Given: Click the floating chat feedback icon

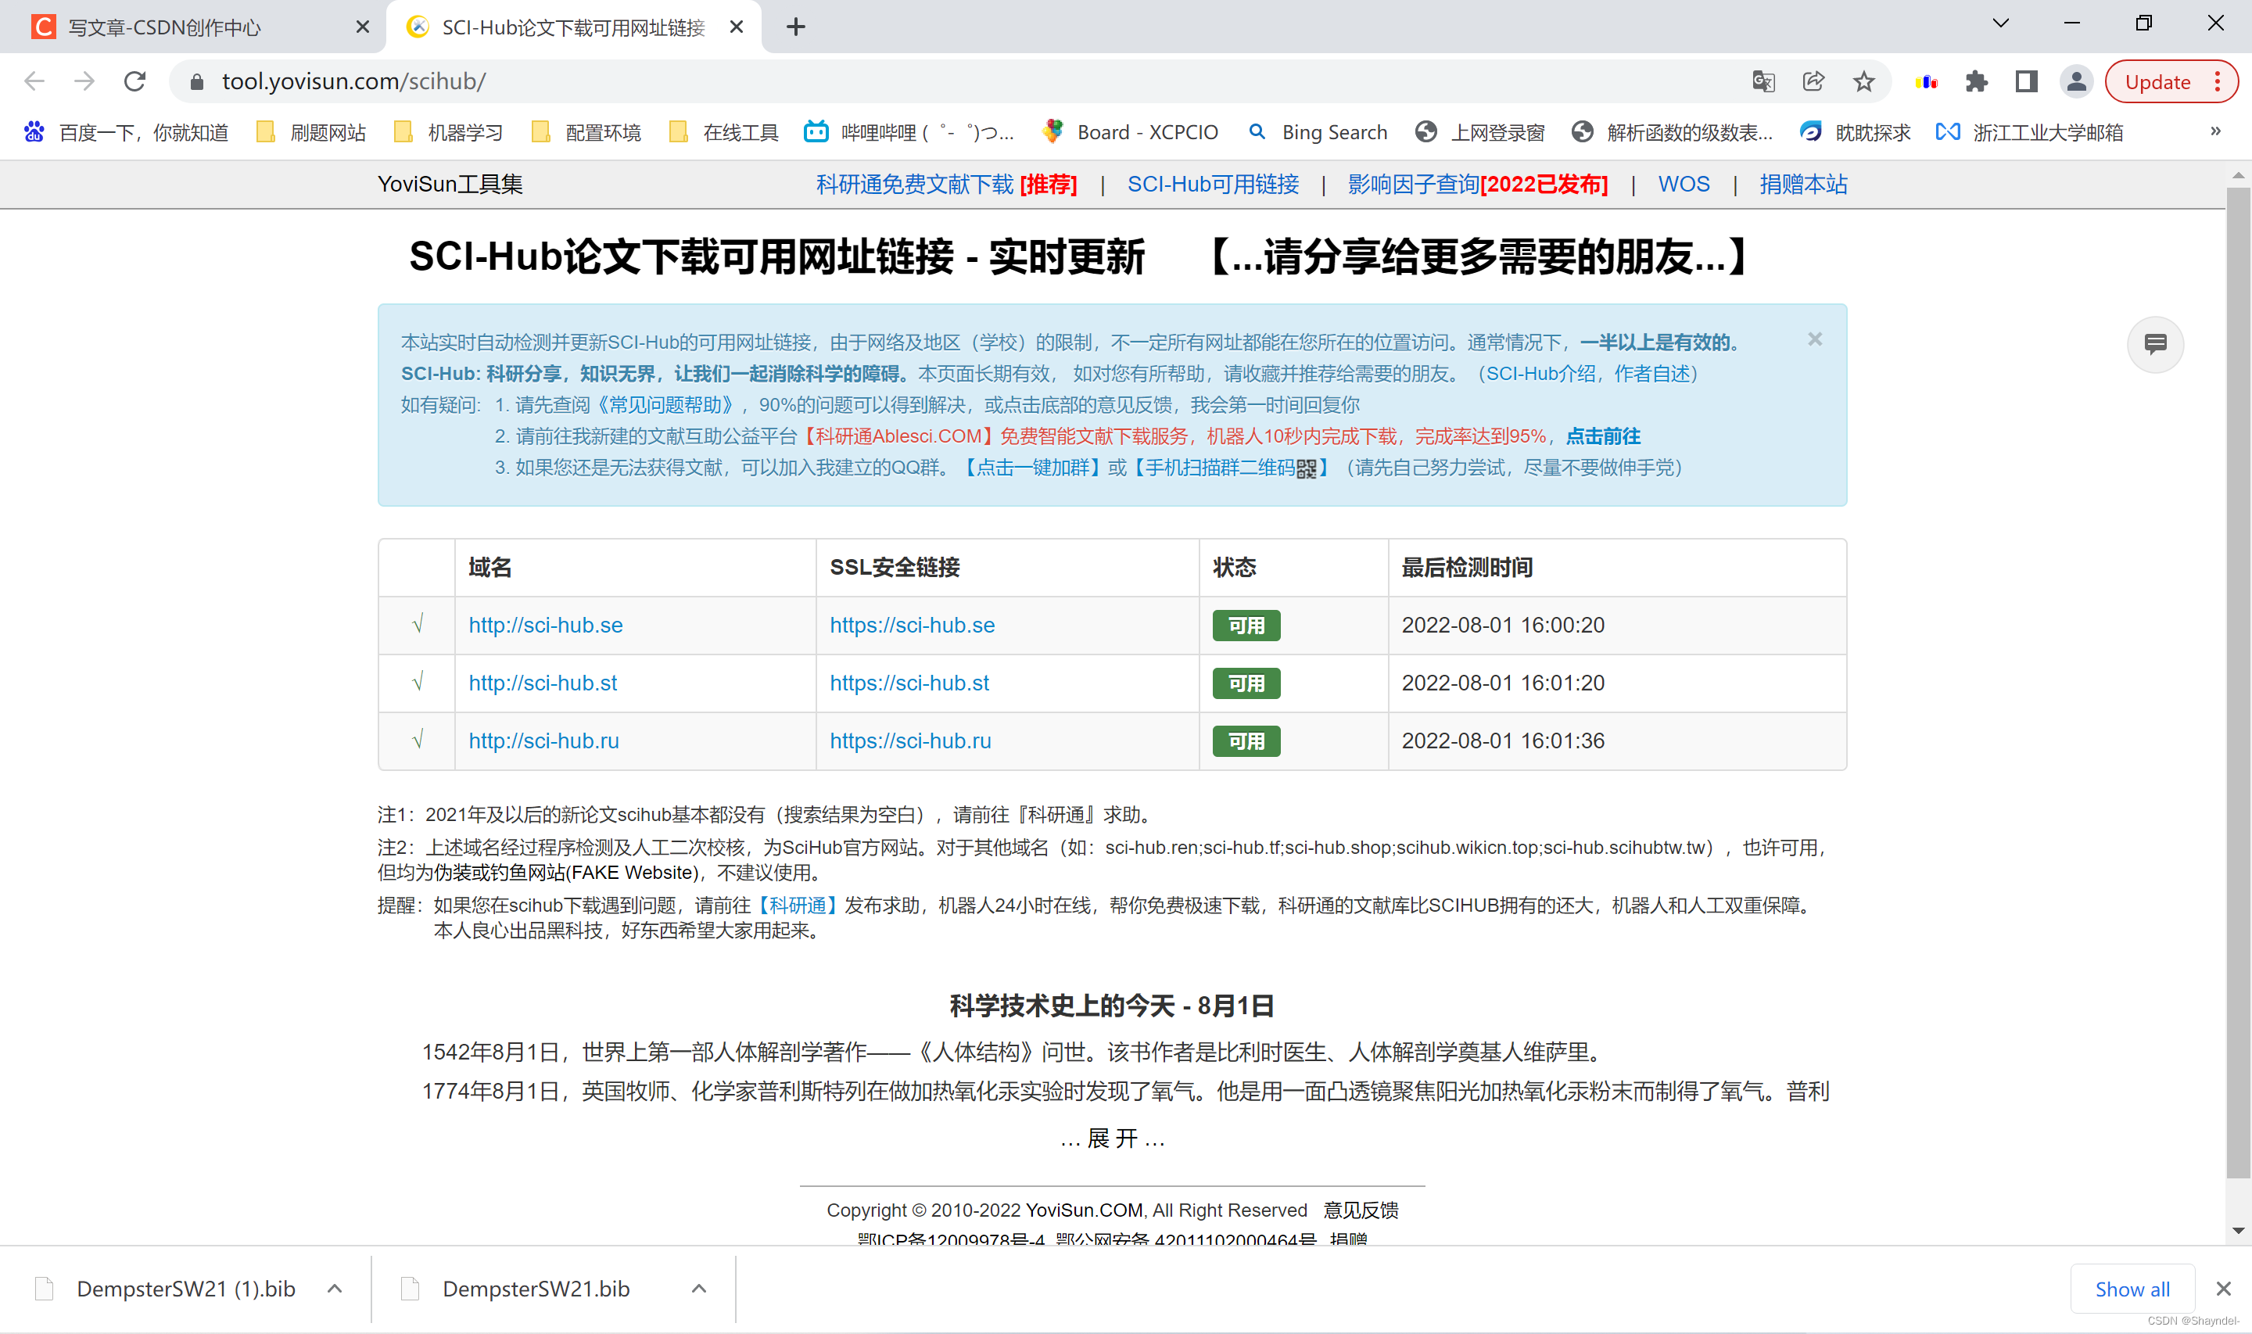Looking at the screenshot, I should (2154, 344).
